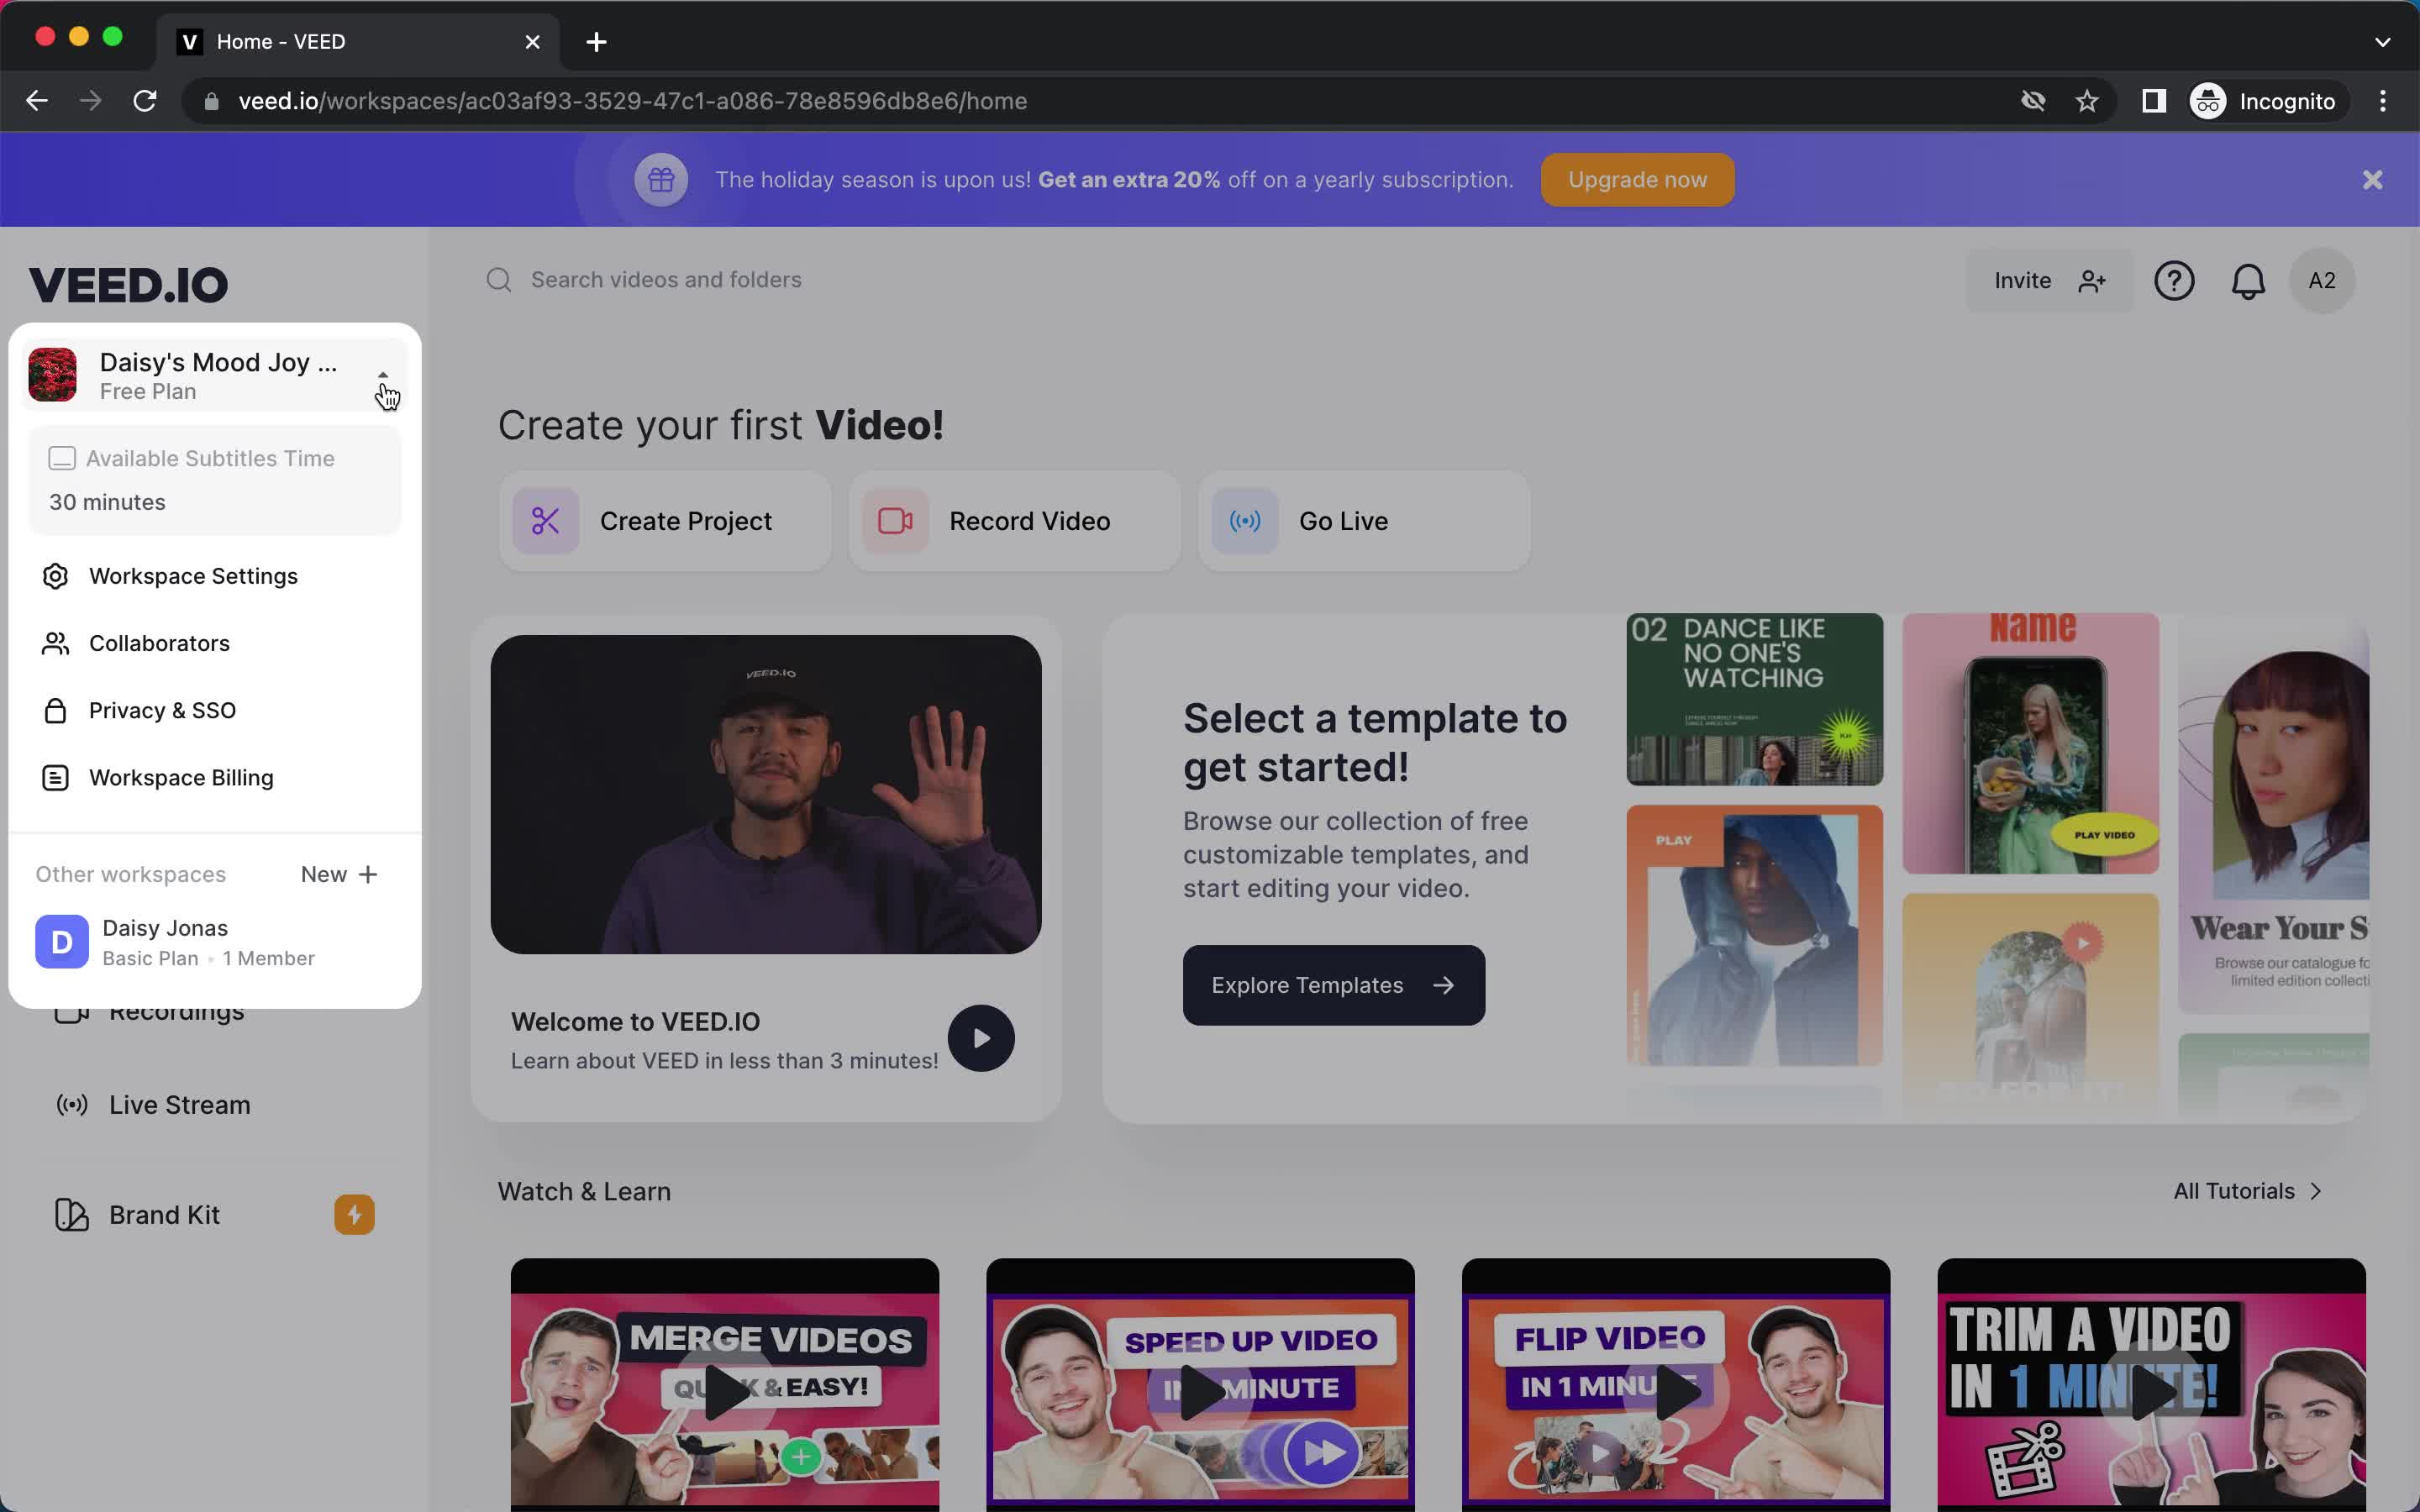Click the Live Stream icon in sidebar

click(x=71, y=1103)
